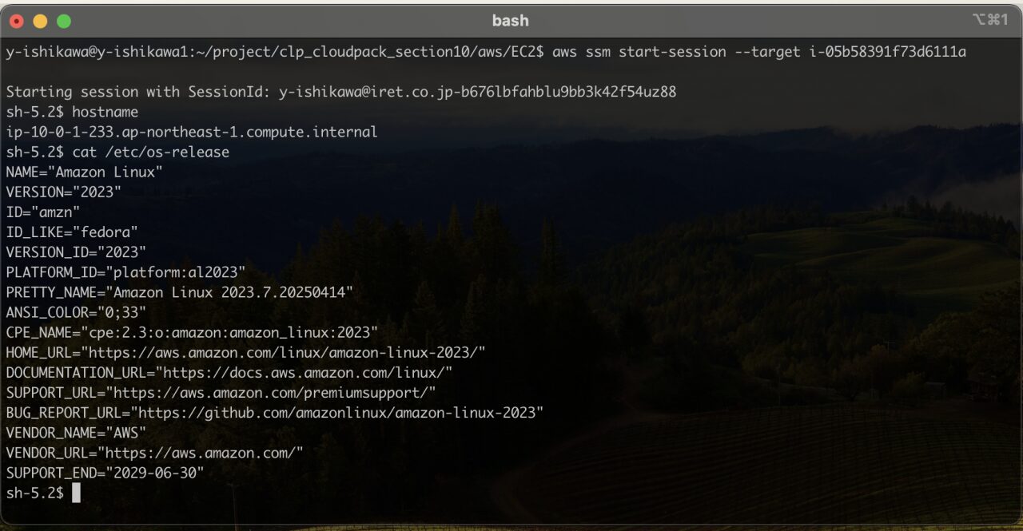The height and width of the screenshot is (531, 1023).
Task: Click the SUPPORT_URL premiumsupport link
Action: tap(274, 392)
